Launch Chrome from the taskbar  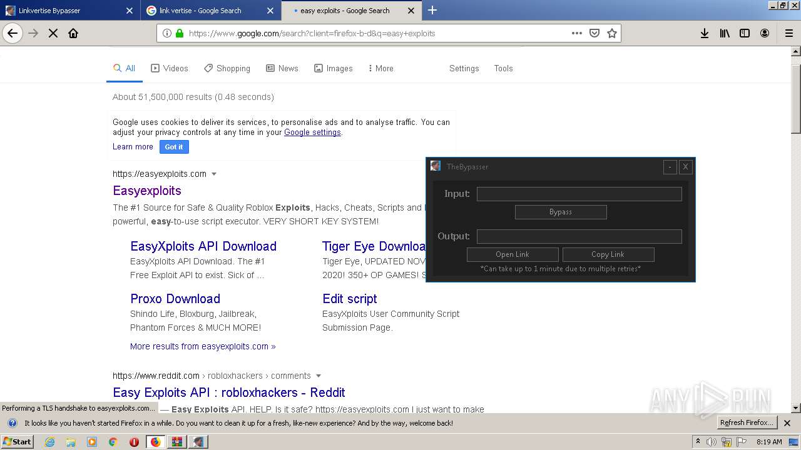(113, 442)
